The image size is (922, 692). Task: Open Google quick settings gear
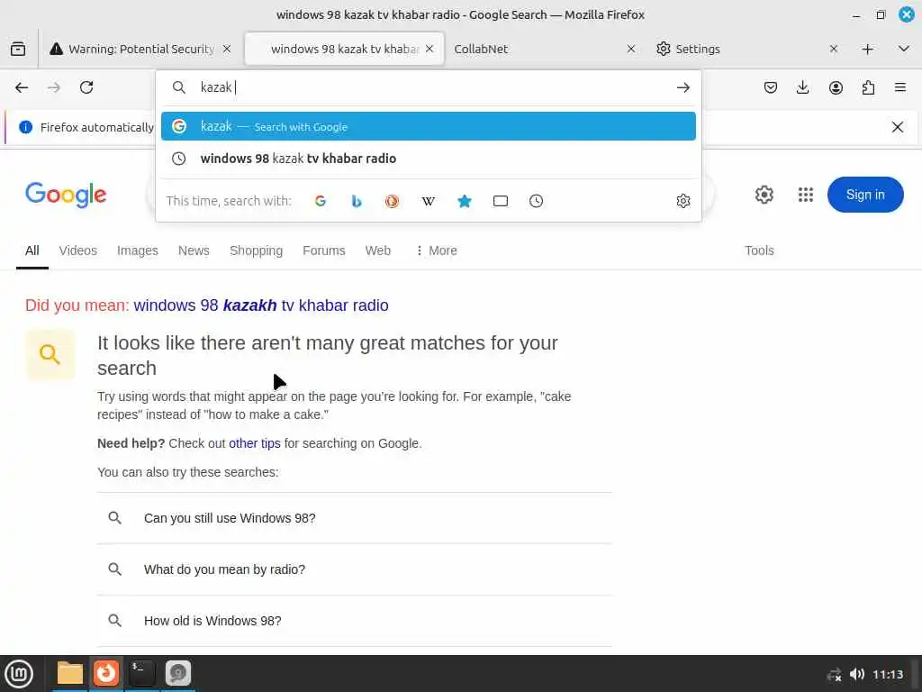tap(764, 195)
